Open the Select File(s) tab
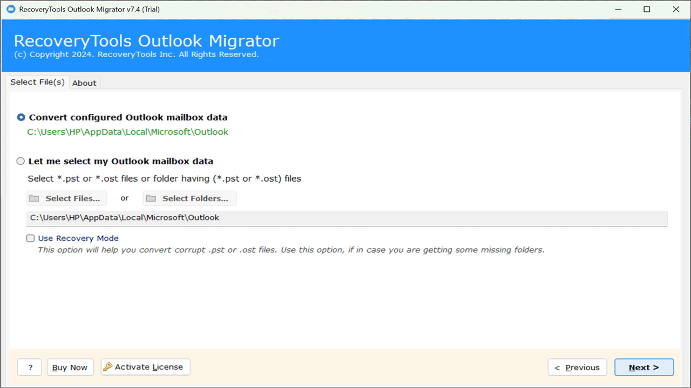 (37, 82)
